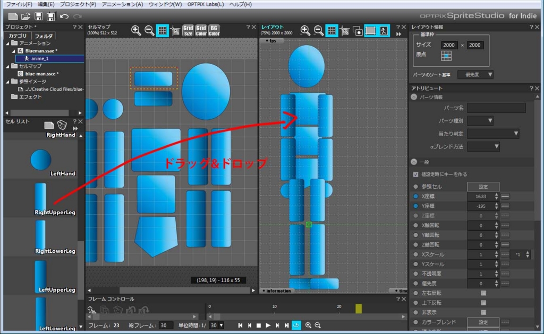Collapse the セルマップ tree folder
The height and width of the screenshot is (334, 544).
point(7,66)
